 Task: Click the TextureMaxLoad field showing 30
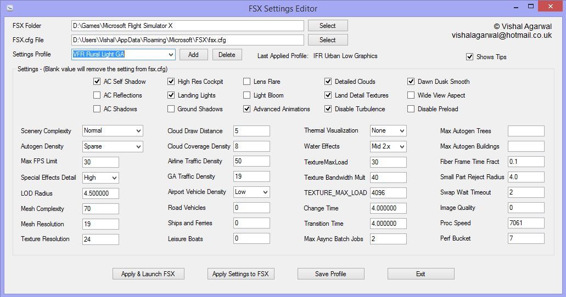coord(388,162)
